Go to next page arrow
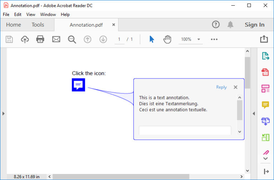274x180 pixels. pyautogui.click(x=103, y=39)
